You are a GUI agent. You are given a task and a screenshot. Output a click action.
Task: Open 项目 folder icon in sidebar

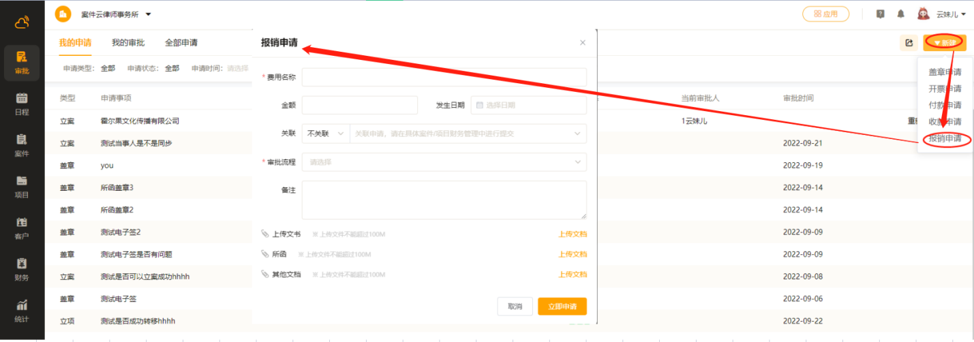click(x=22, y=187)
